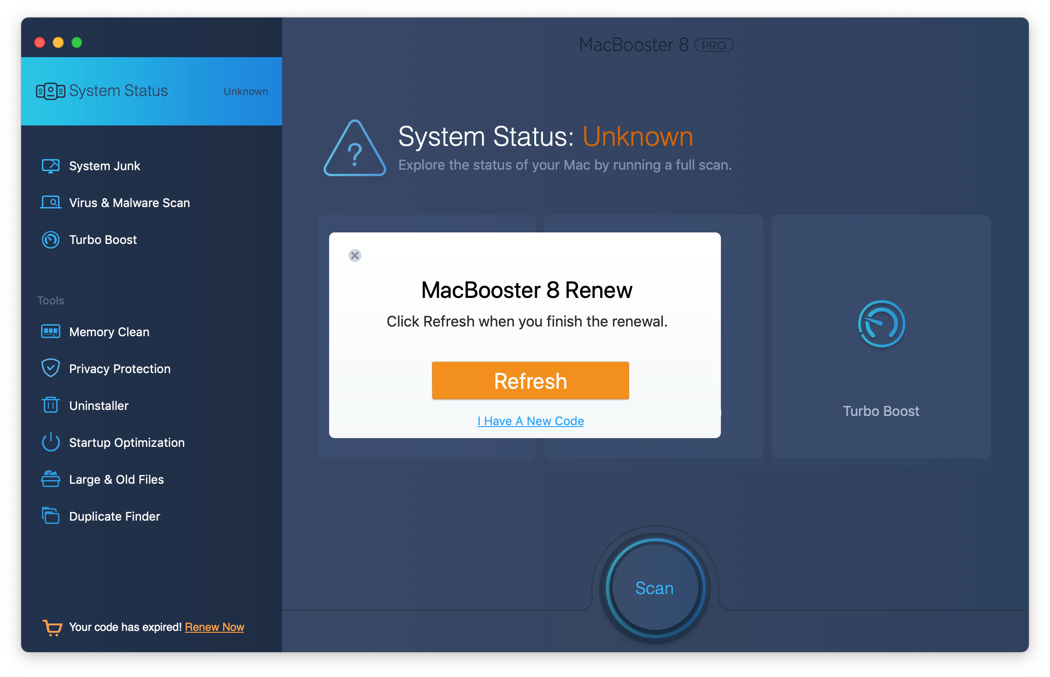The height and width of the screenshot is (677, 1050).
Task: Click the MacBooster 8 Renew dialog title
Action: click(527, 290)
